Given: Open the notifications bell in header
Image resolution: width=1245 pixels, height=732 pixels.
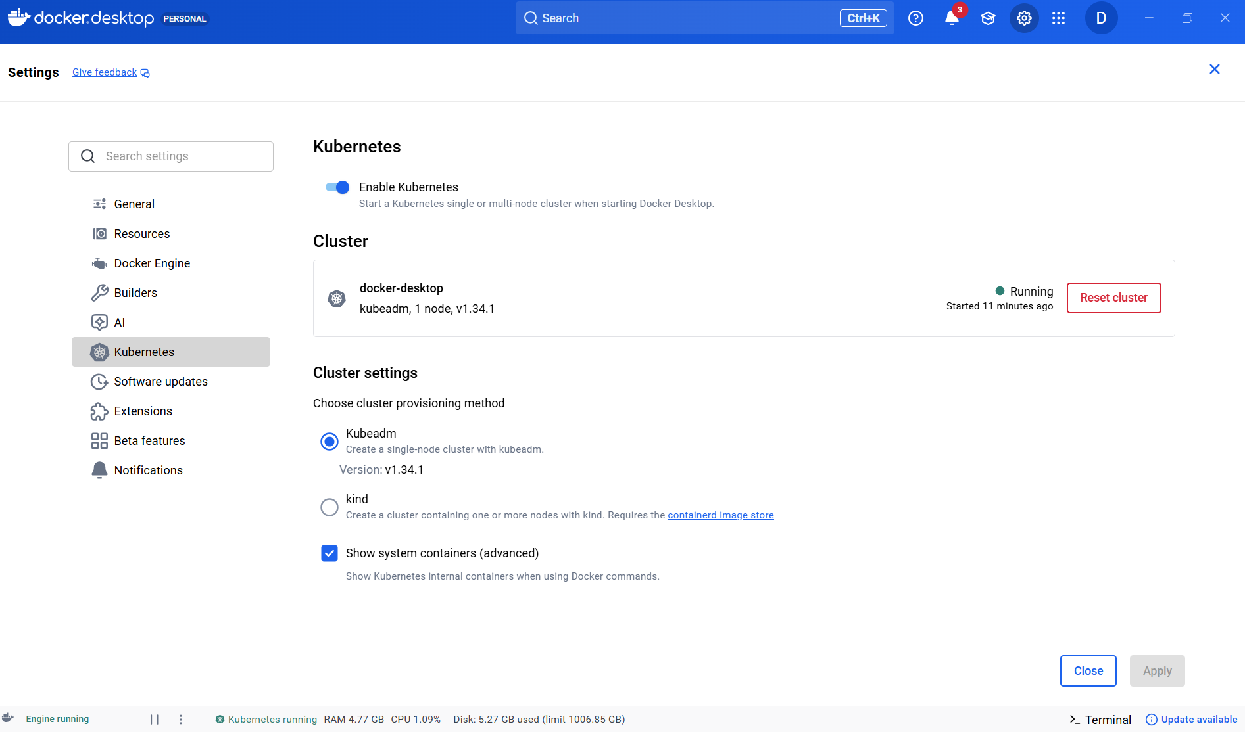Looking at the screenshot, I should coord(952,18).
